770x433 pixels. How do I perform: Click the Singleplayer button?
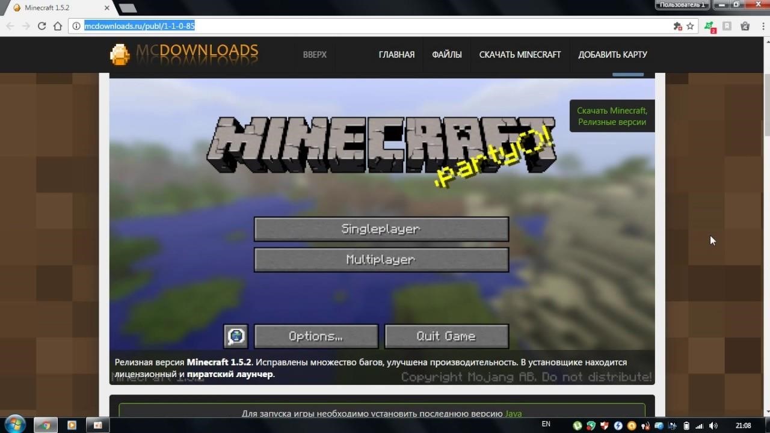pos(381,229)
